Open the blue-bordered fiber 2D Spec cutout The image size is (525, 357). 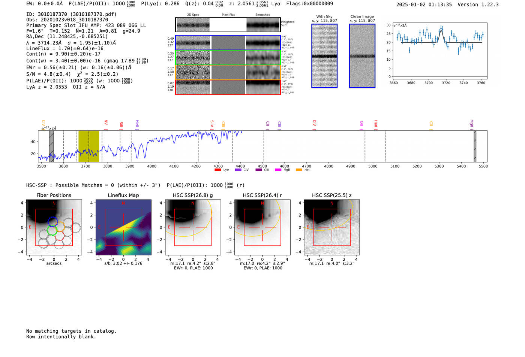pyautogui.click(x=193, y=43)
